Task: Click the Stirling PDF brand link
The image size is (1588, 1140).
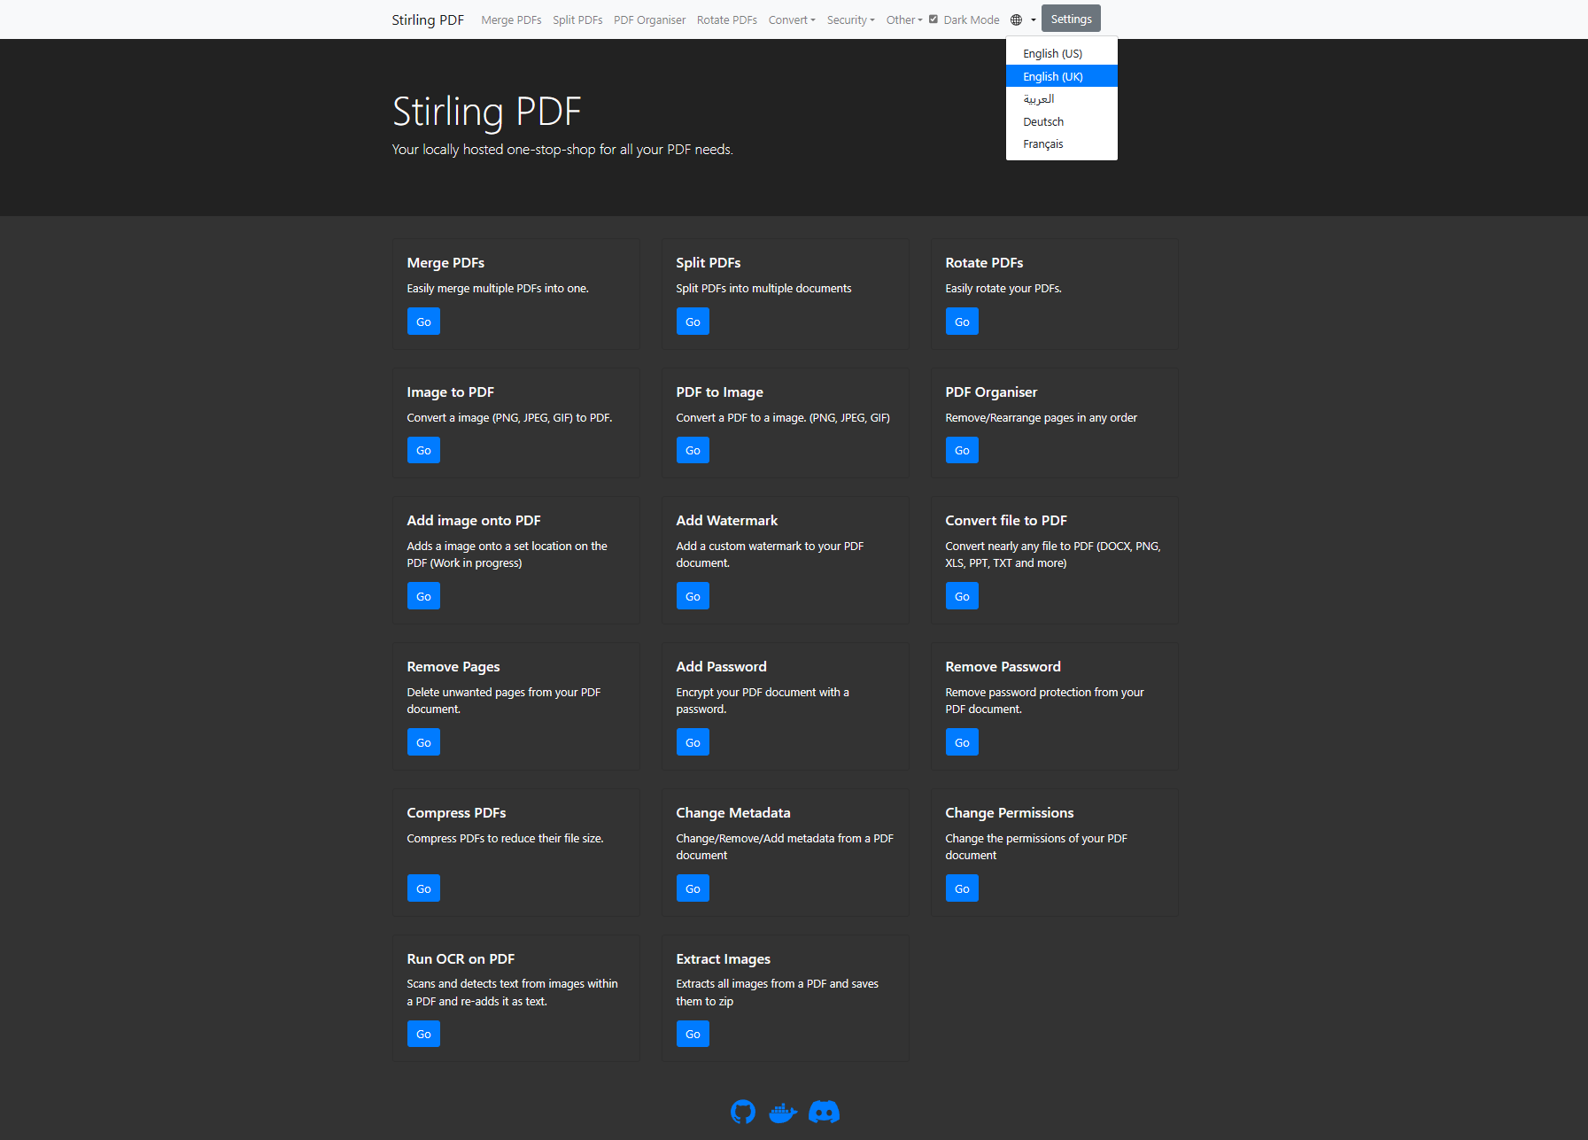Action: (x=428, y=19)
